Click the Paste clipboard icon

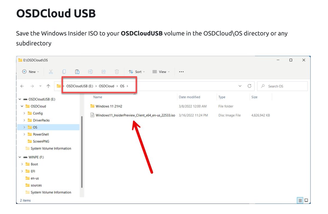(x=77, y=72)
